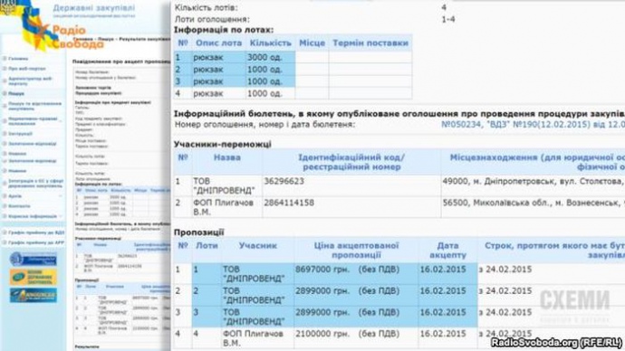
Task: Open Про веб-портал in the sidebar
Action: (x=27, y=69)
